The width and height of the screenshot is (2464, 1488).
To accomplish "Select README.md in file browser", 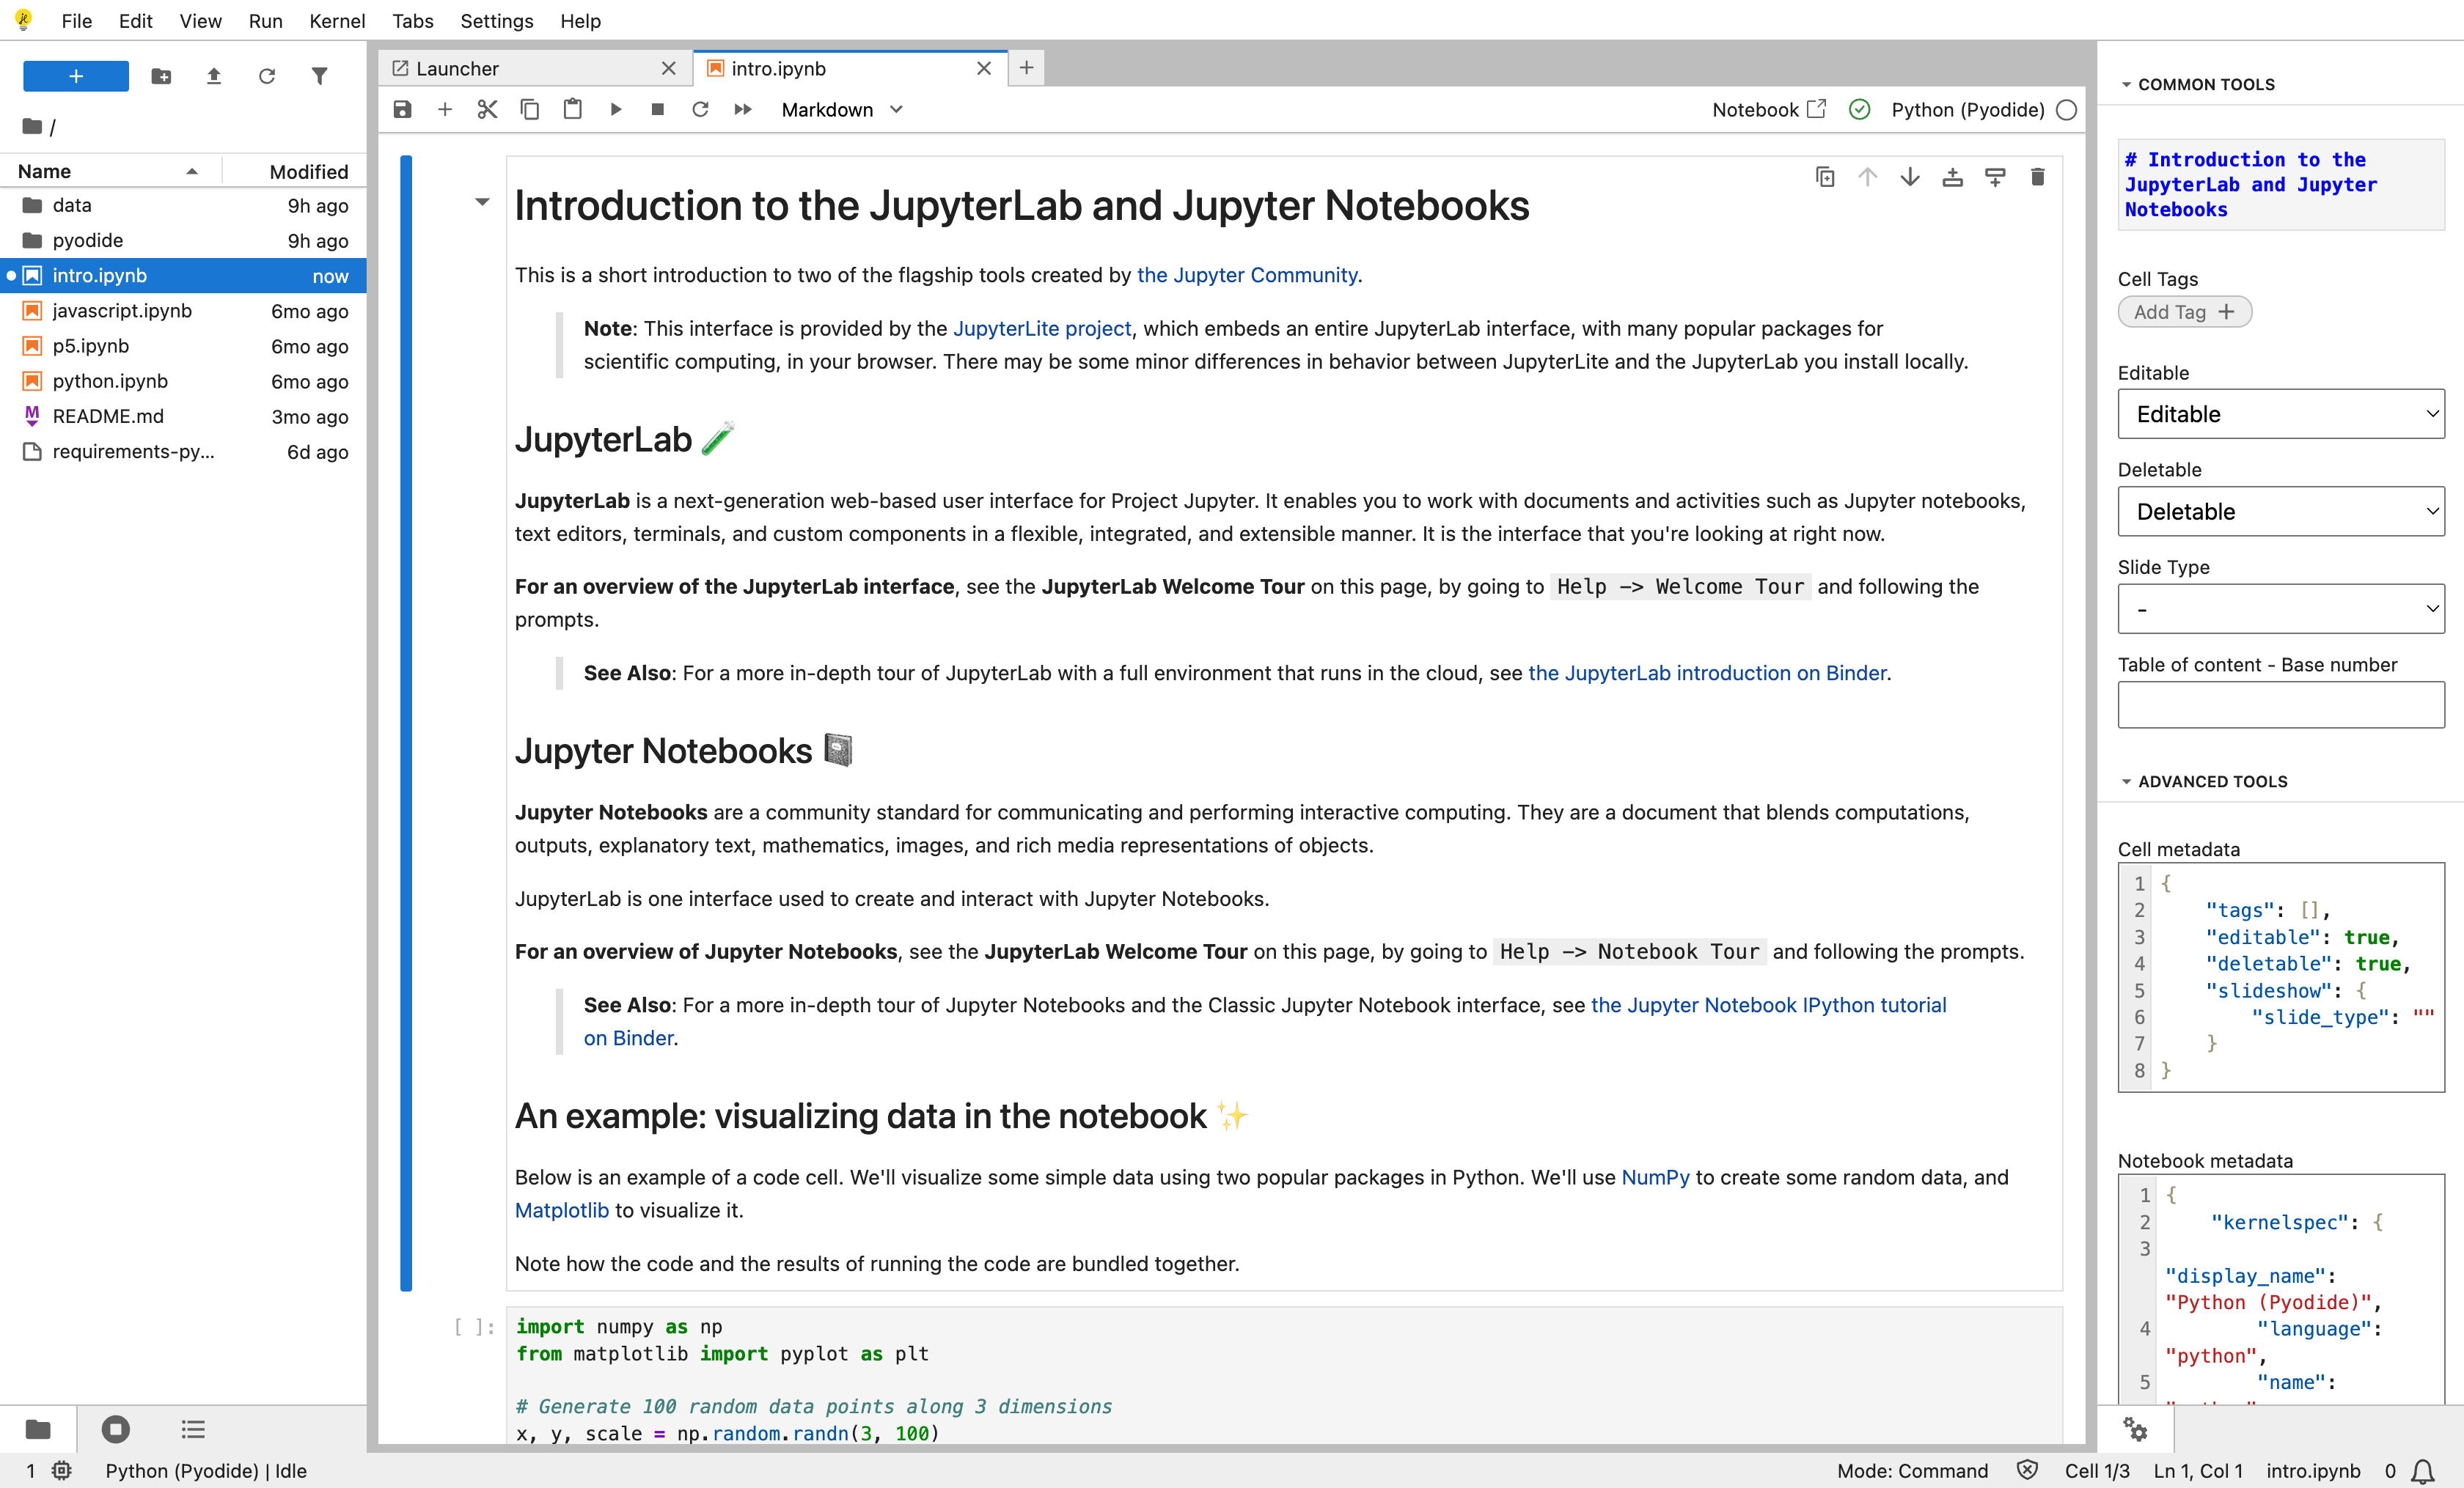I will (184, 416).
